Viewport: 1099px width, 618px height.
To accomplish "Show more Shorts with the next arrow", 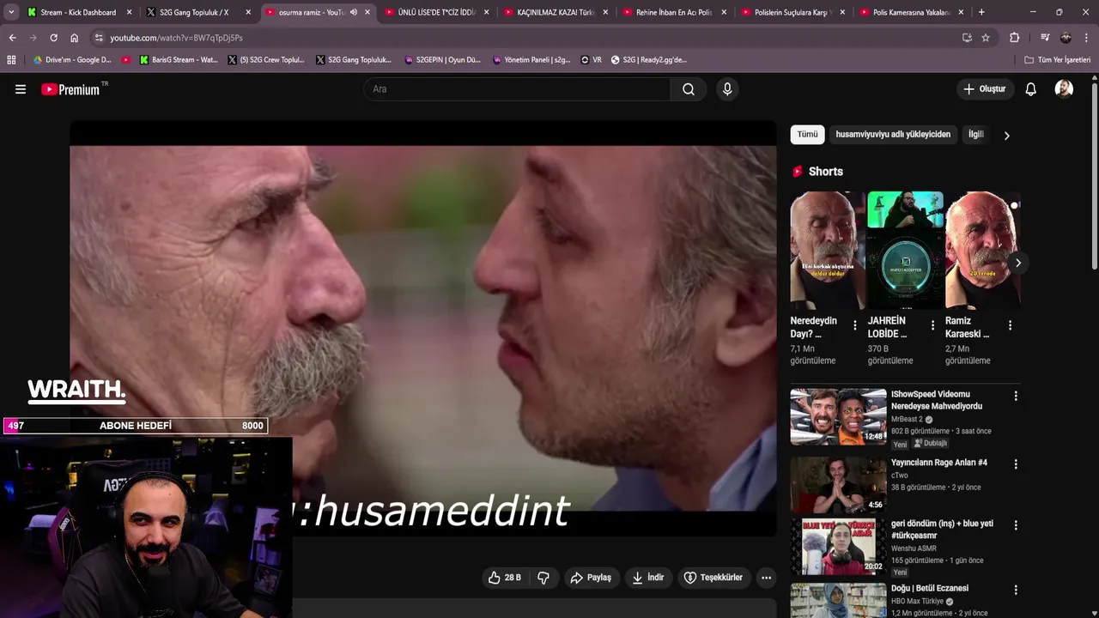I will click(1017, 263).
